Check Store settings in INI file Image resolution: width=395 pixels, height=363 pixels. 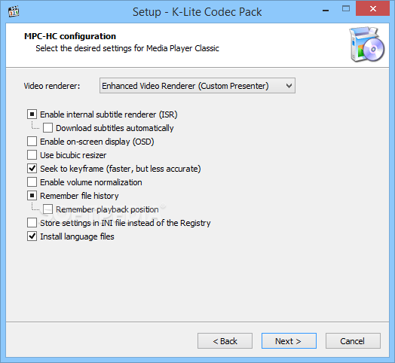coord(32,223)
